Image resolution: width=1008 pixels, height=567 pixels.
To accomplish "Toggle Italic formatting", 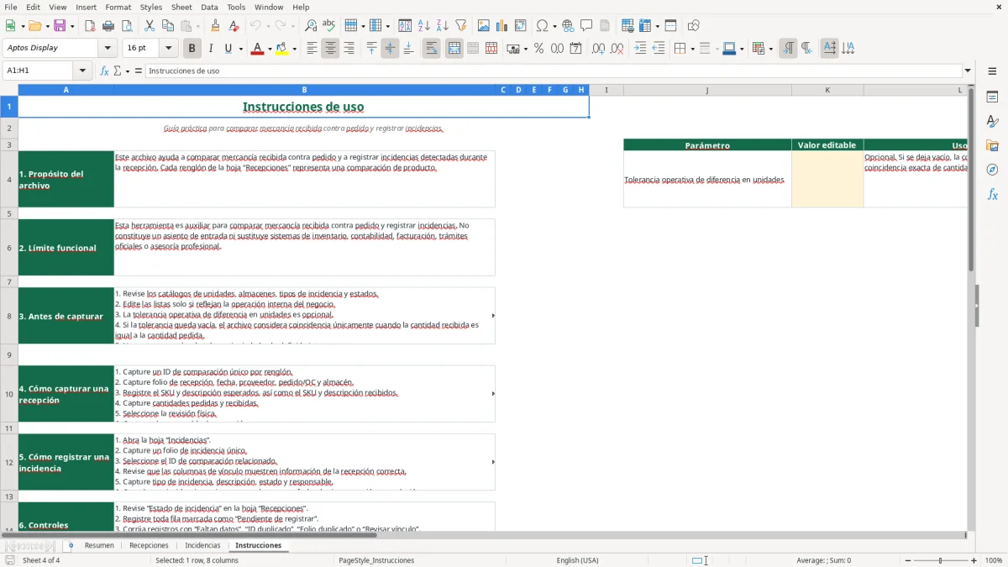I will (x=210, y=49).
